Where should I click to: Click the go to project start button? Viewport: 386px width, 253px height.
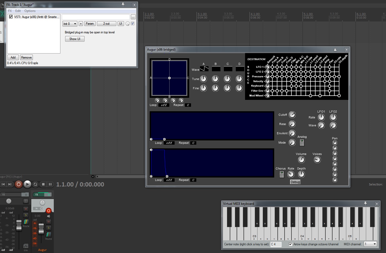coord(3,184)
